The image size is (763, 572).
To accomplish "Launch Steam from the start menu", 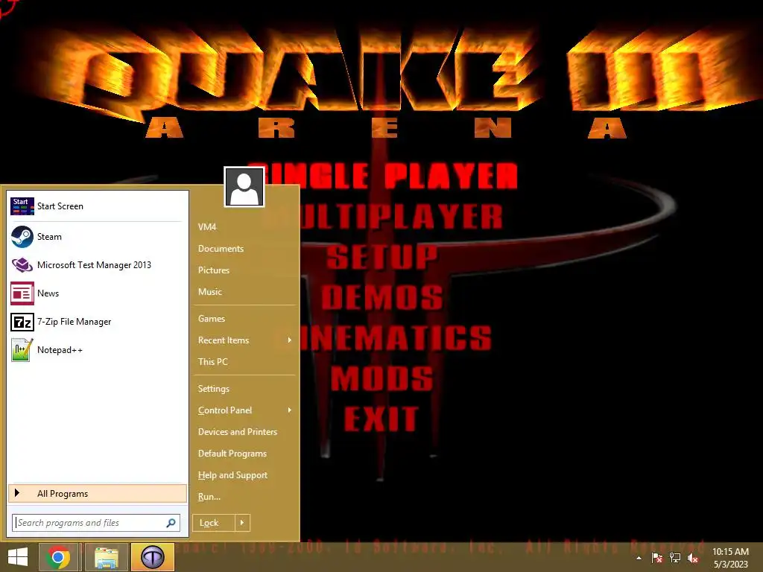I will [x=98, y=237].
